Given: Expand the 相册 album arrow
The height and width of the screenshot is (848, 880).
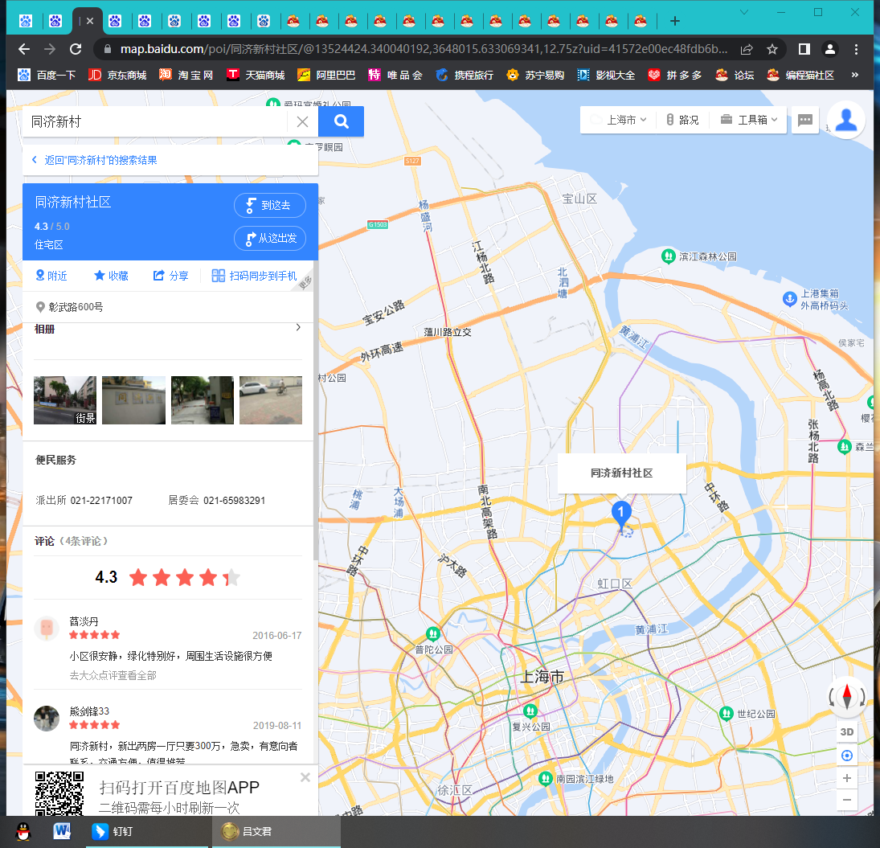Looking at the screenshot, I should tap(298, 327).
